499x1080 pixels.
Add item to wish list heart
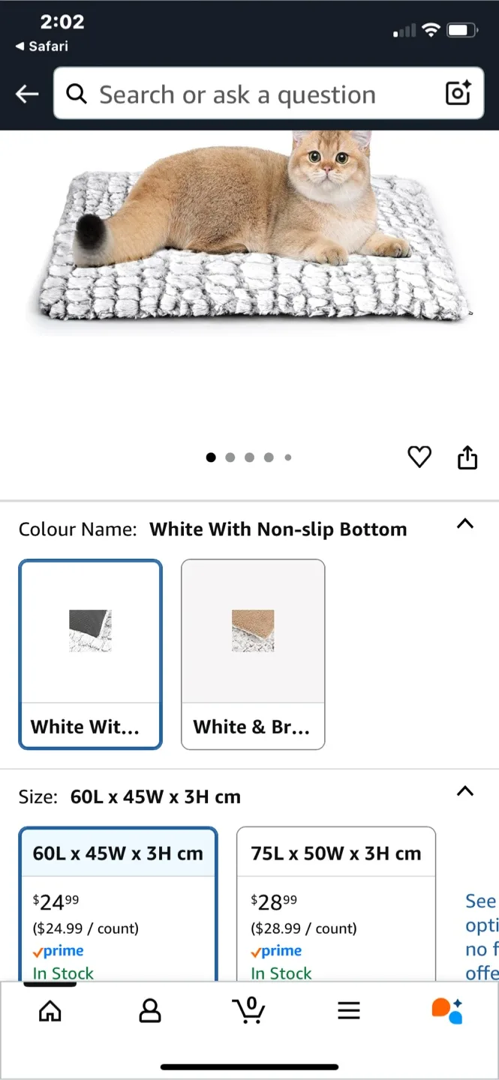click(x=419, y=457)
